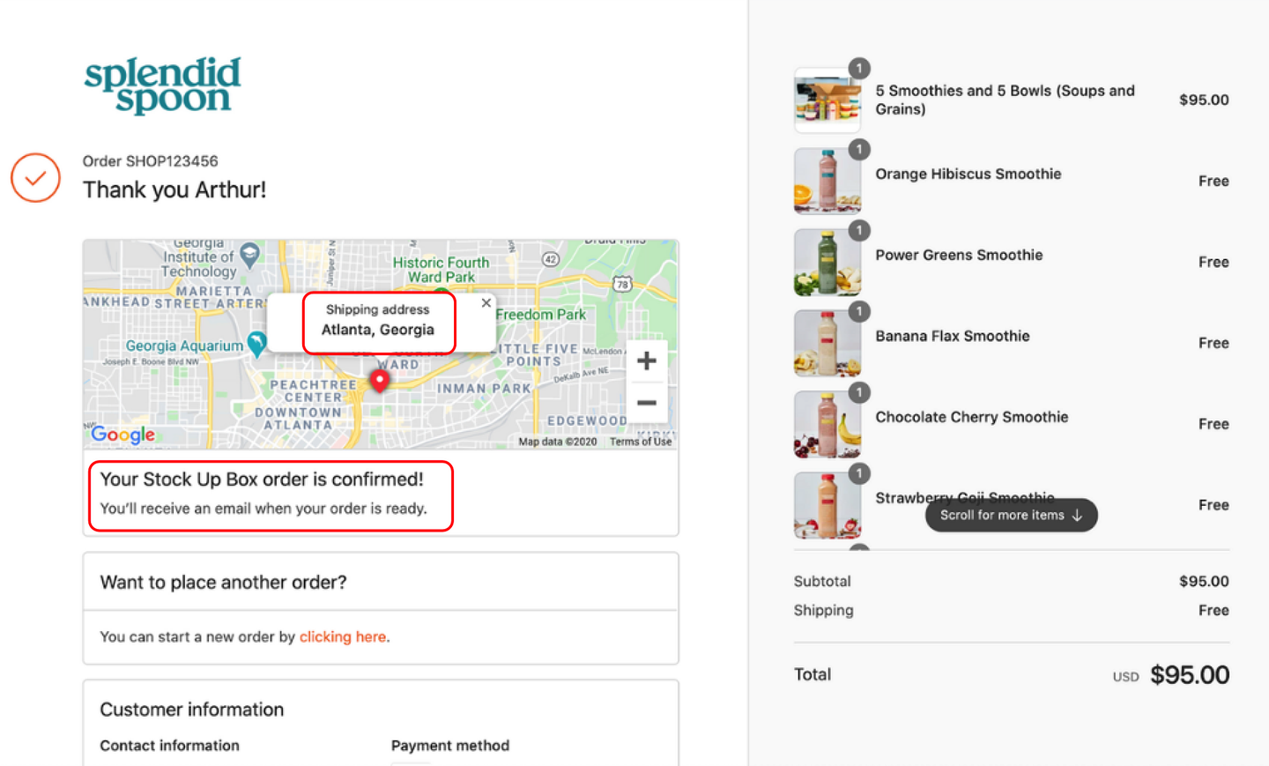Select the Orange Hibiscus Smoothie name

(x=968, y=174)
